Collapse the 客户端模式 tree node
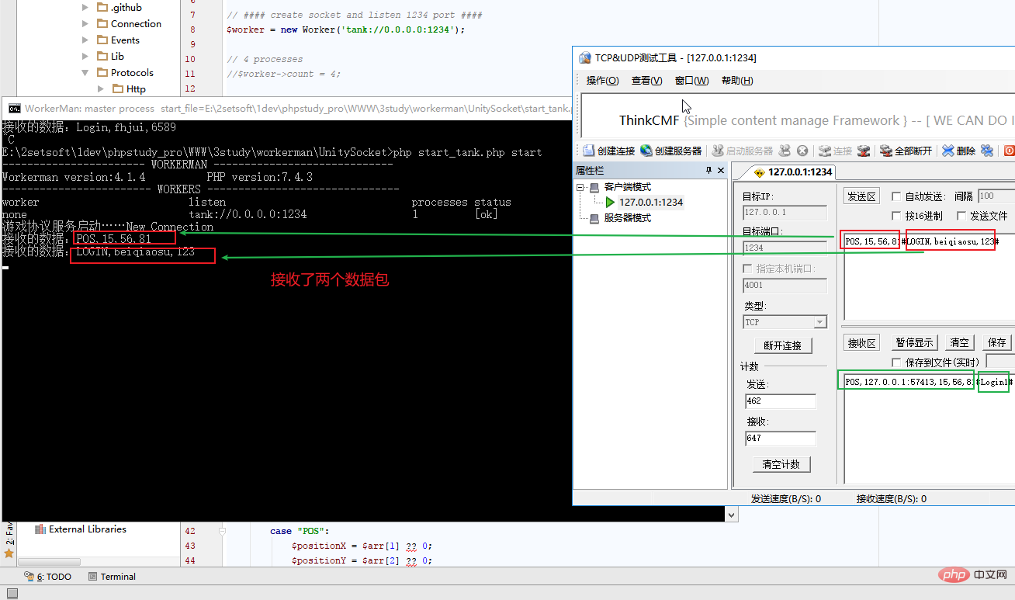The image size is (1015, 600). pyautogui.click(x=580, y=188)
